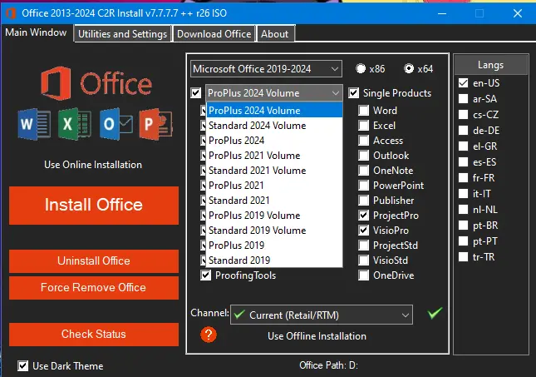Image resolution: width=536 pixels, height=377 pixels.
Task: Choose Standard 2024 Volume from list
Action: coord(274,126)
